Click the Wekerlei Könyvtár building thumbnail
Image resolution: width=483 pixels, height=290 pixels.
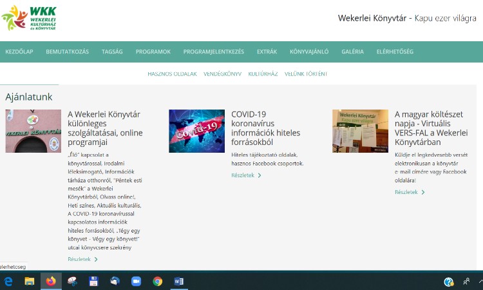click(x=33, y=131)
